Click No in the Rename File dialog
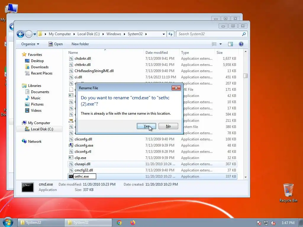Viewport: 303px width, 227px height. (x=168, y=126)
